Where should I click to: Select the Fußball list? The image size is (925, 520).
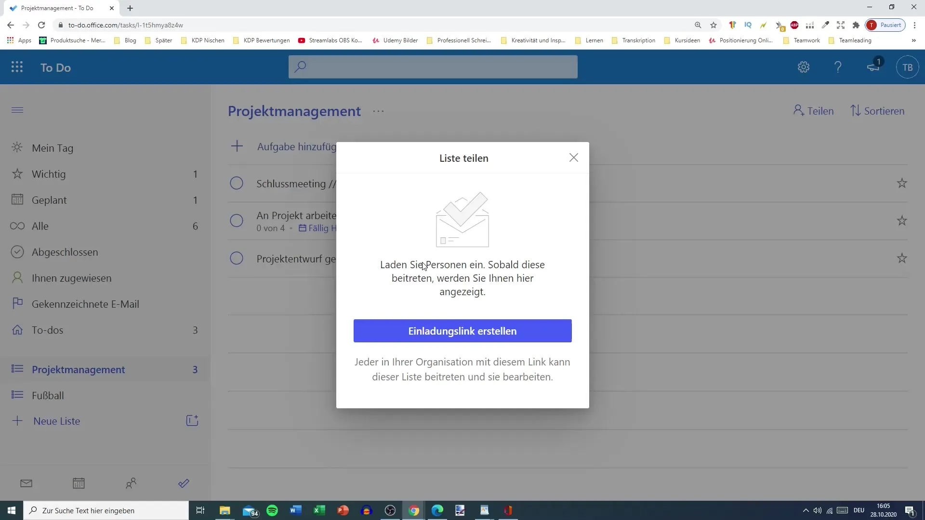[x=105, y=395]
